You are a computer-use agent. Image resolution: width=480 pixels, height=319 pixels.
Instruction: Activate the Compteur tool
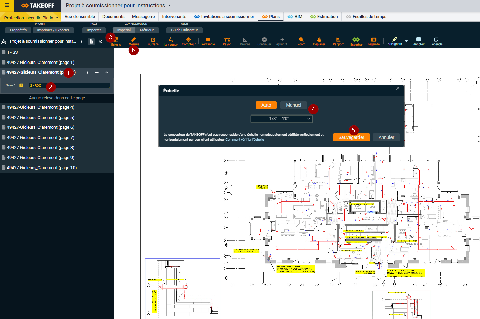pyautogui.click(x=189, y=41)
